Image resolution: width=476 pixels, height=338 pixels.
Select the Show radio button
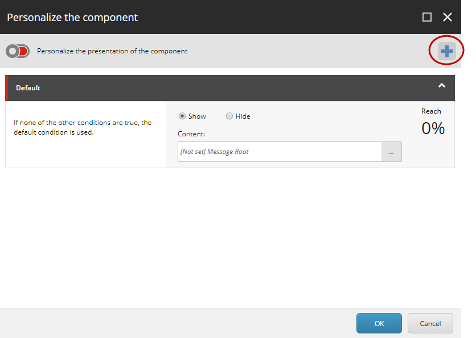tap(182, 116)
